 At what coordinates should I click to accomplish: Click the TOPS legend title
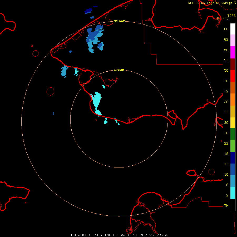click(x=231, y=16)
